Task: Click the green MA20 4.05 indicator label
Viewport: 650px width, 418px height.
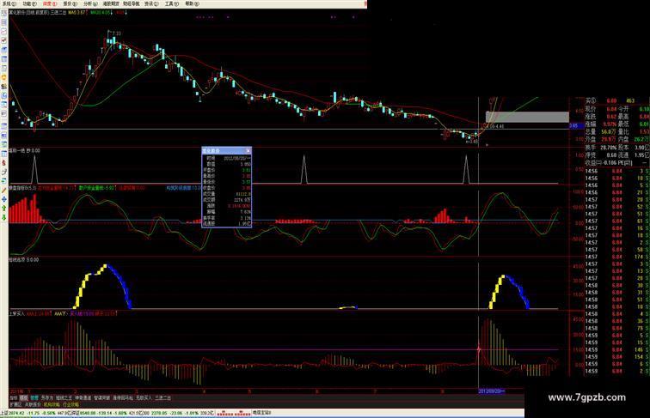Action: (x=101, y=12)
